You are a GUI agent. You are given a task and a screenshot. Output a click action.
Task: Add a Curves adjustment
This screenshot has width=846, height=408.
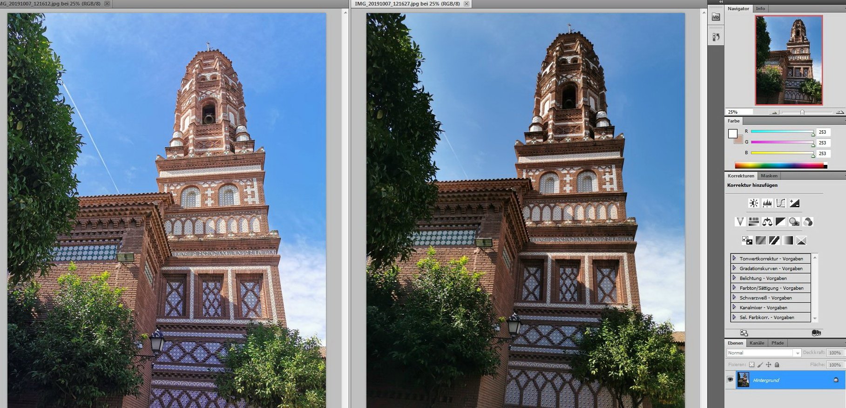coord(781,203)
